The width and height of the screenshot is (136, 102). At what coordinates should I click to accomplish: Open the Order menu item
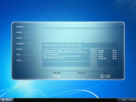pyautogui.click(x=18, y=55)
